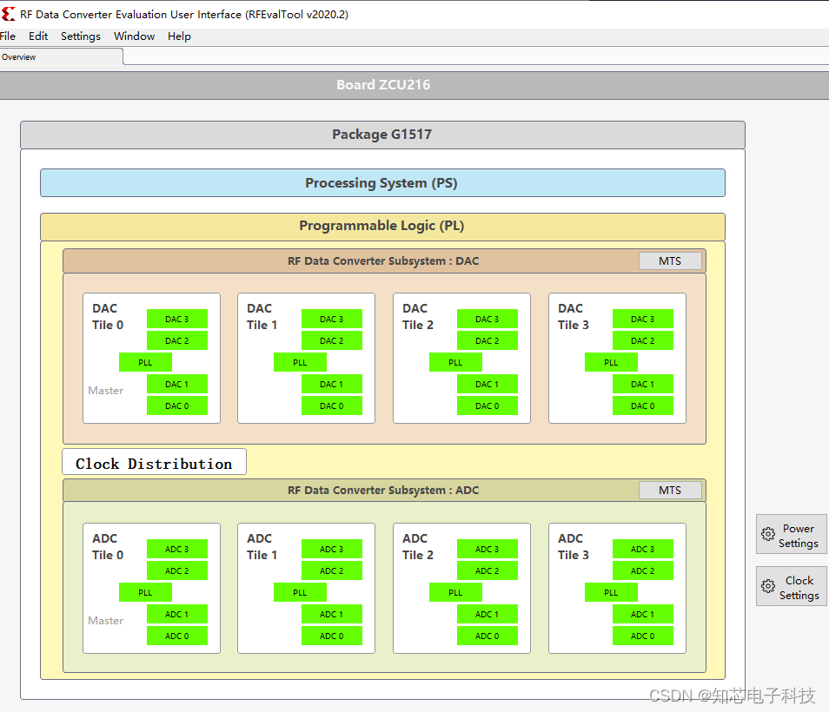Select PLL block in ADC Tile 1
This screenshot has height=712, width=829.
tap(300, 593)
